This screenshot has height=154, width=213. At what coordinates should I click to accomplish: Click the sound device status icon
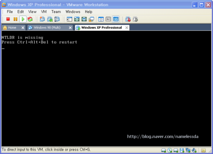tap(194, 150)
